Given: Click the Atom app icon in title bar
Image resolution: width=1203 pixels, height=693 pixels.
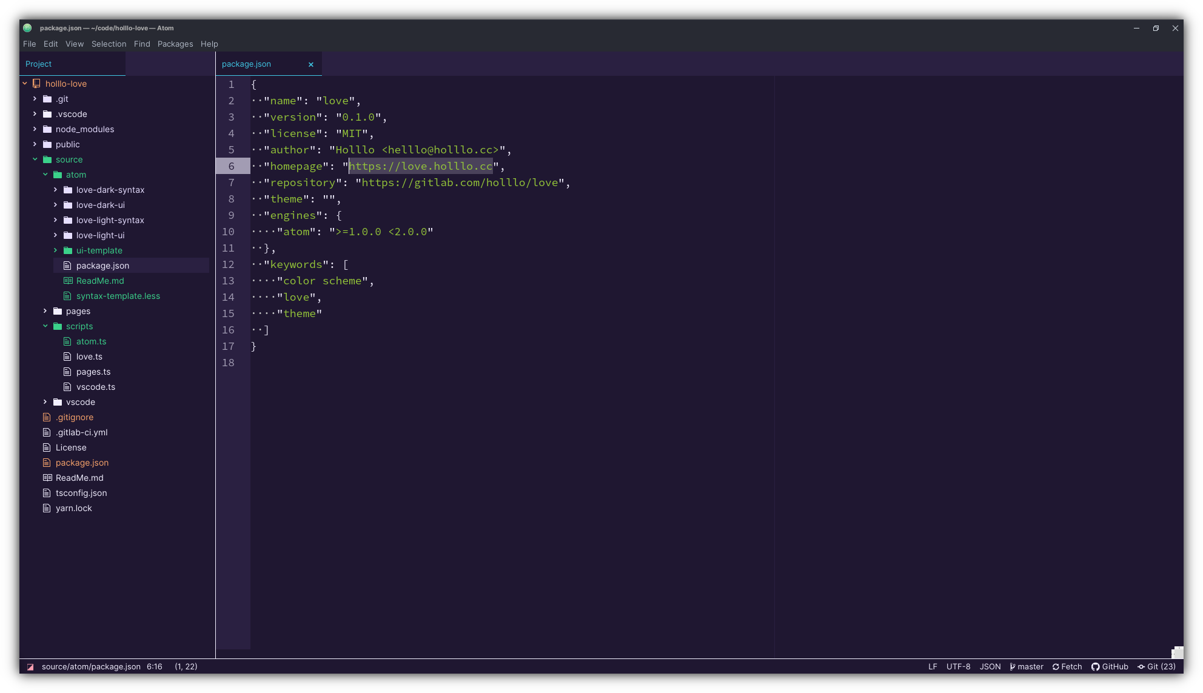Looking at the screenshot, I should pos(27,28).
